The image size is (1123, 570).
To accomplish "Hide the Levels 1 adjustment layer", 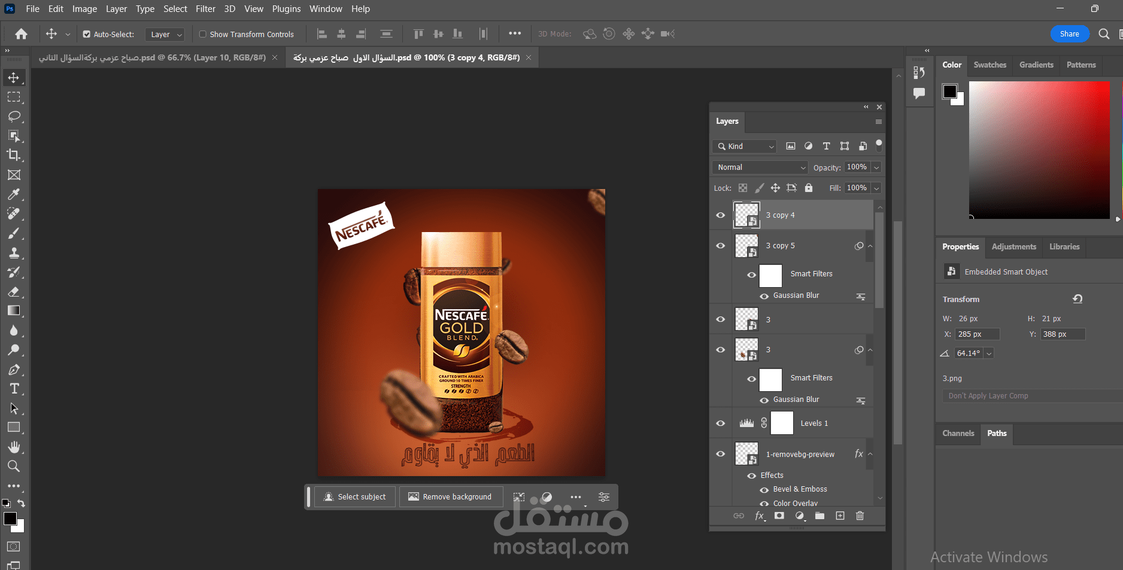I will tap(721, 423).
